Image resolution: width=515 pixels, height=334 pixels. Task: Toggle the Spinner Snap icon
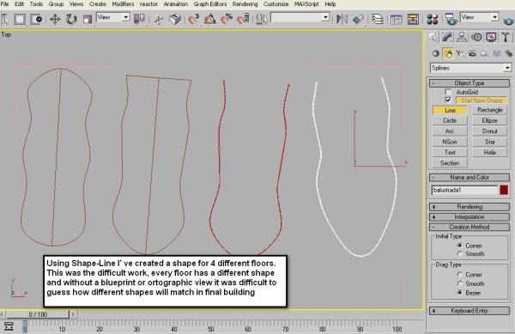[x=243, y=20]
